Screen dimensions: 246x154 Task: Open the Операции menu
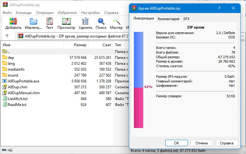tap(45, 13)
